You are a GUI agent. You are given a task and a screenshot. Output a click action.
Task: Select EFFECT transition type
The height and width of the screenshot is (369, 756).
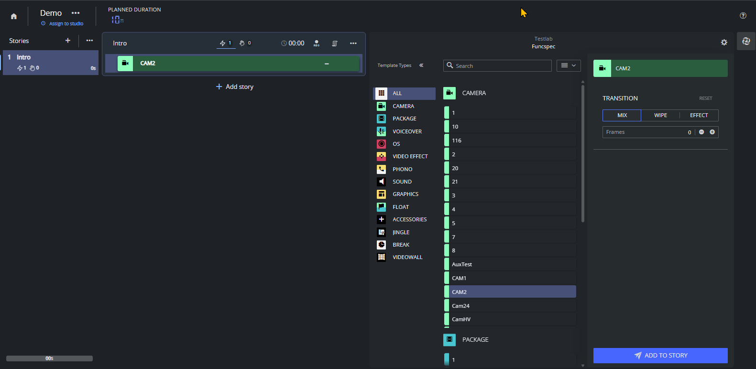coord(699,115)
